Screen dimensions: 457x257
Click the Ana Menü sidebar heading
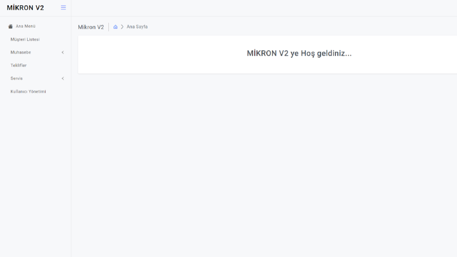point(26,27)
